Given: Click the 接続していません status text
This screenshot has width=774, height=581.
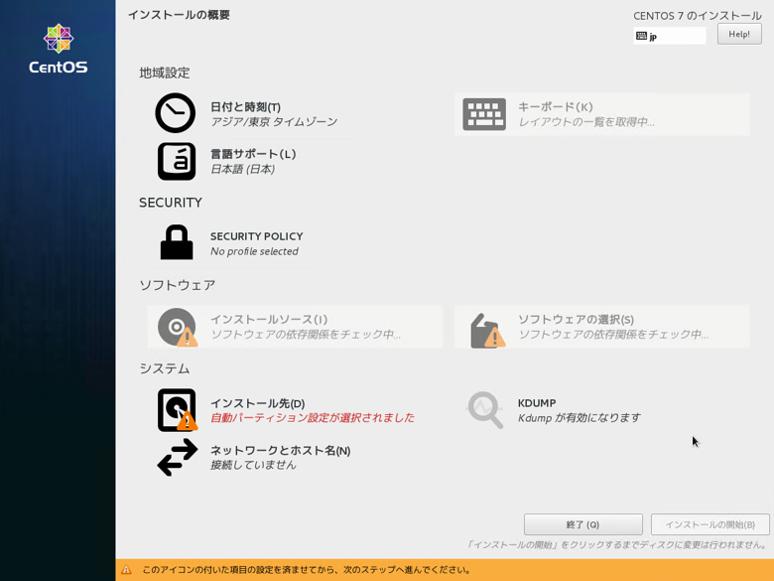Looking at the screenshot, I should coord(253,465).
